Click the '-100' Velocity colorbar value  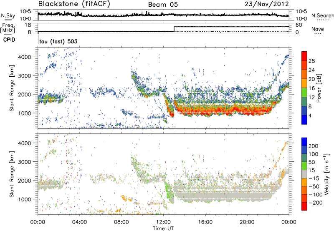tap(316, 195)
